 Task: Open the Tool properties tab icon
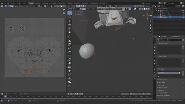pos(155,40)
